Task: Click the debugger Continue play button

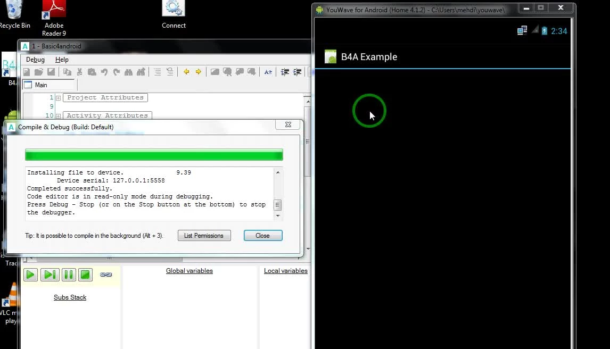Action: tap(30, 275)
